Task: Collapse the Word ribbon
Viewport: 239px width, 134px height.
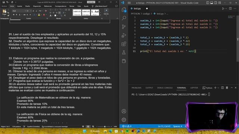Action: click(x=117, y=18)
